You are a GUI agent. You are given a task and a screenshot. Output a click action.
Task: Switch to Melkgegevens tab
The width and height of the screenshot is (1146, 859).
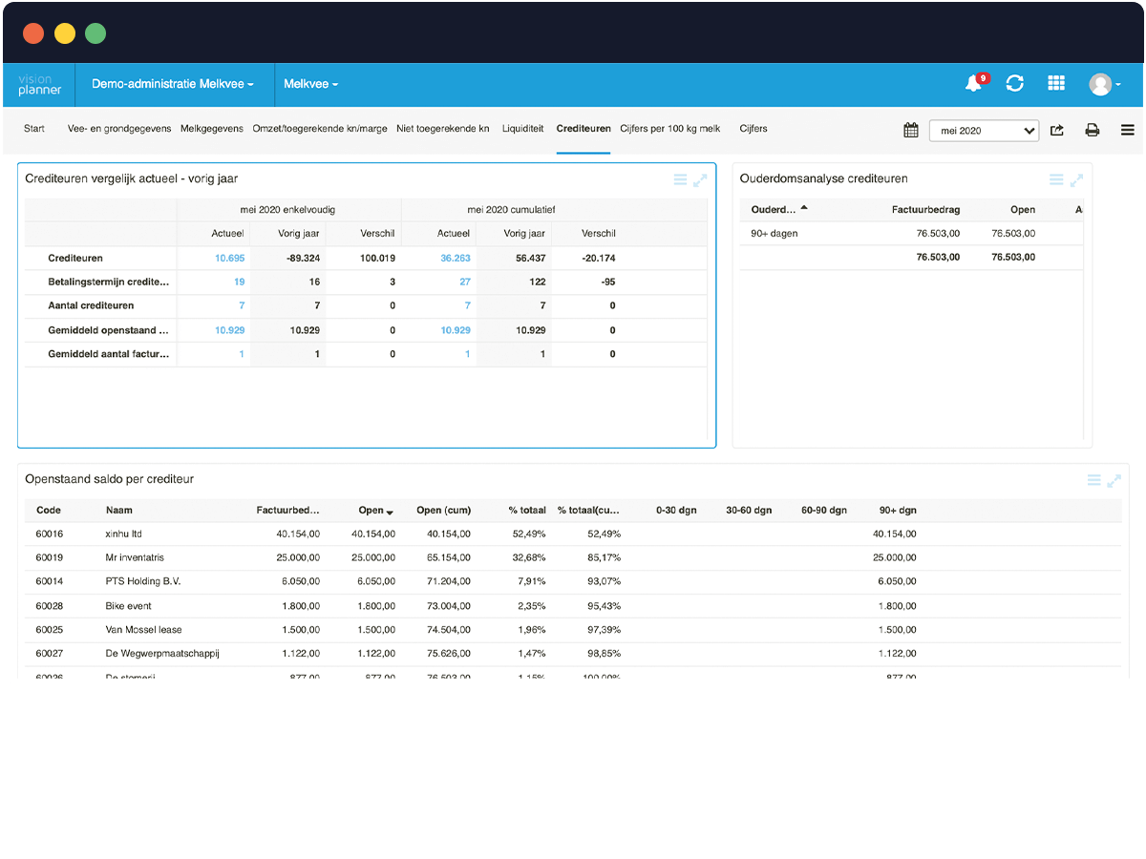click(x=212, y=128)
